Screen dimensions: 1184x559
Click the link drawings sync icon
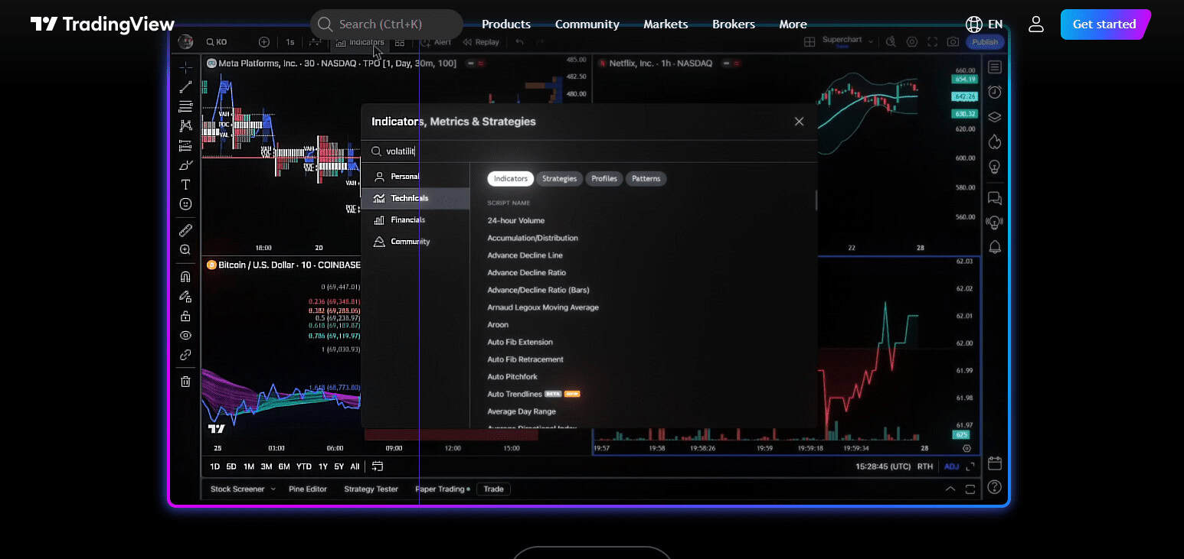point(185,355)
